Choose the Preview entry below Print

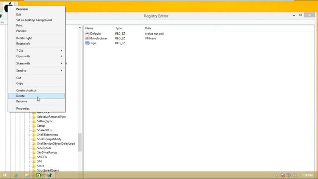pyautogui.click(x=36, y=31)
